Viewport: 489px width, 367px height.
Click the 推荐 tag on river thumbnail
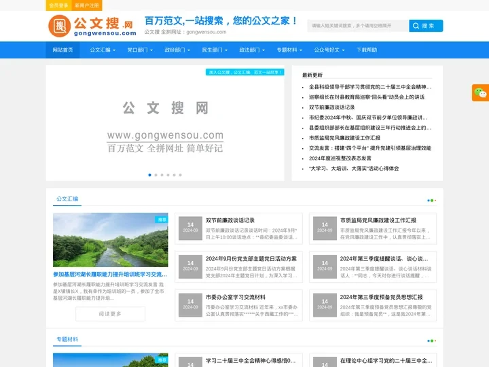pos(162,220)
